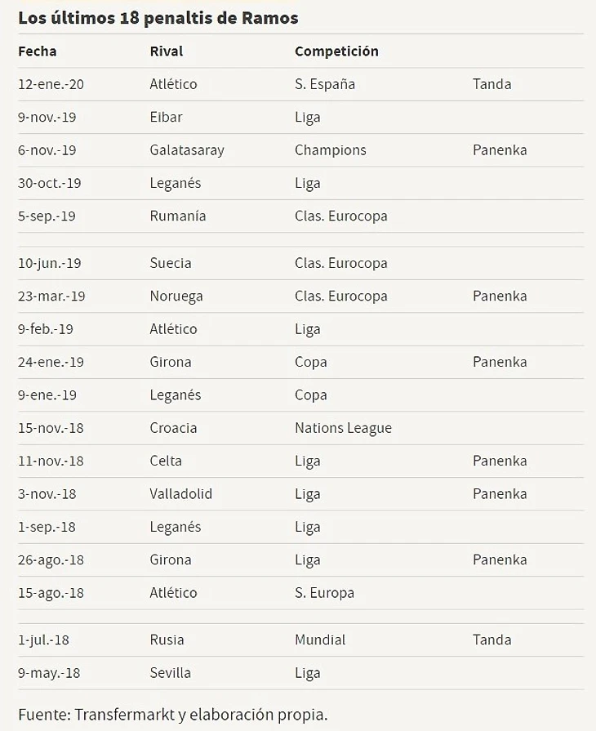Select the 12-ene.-20 date cell
This screenshot has height=731, width=596.
click(52, 84)
